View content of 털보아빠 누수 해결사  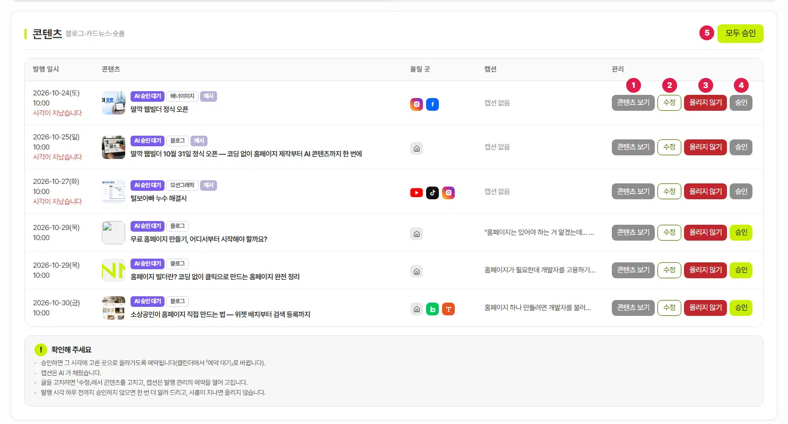633,191
